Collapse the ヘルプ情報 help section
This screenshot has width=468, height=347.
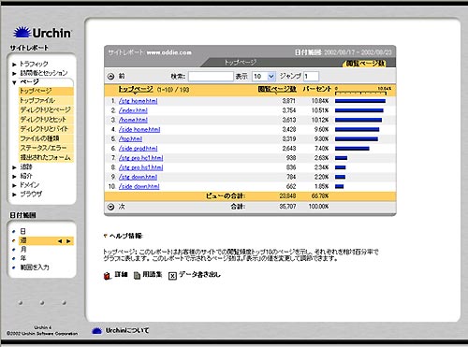pos(106,236)
